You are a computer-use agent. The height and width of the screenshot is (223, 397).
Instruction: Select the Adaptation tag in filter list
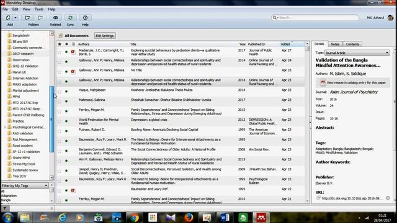[x=9, y=196]
